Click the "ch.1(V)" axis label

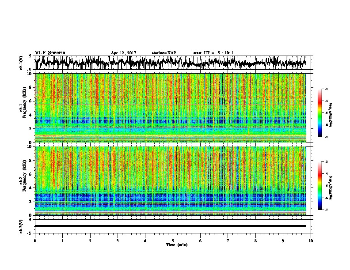point(21,63)
